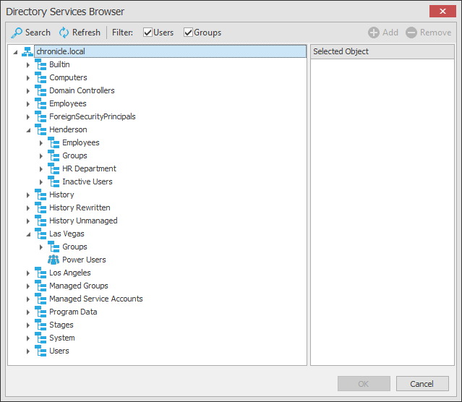The height and width of the screenshot is (402, 462).
Task: Select Employees under Henderson
Action: coord(81,142)
